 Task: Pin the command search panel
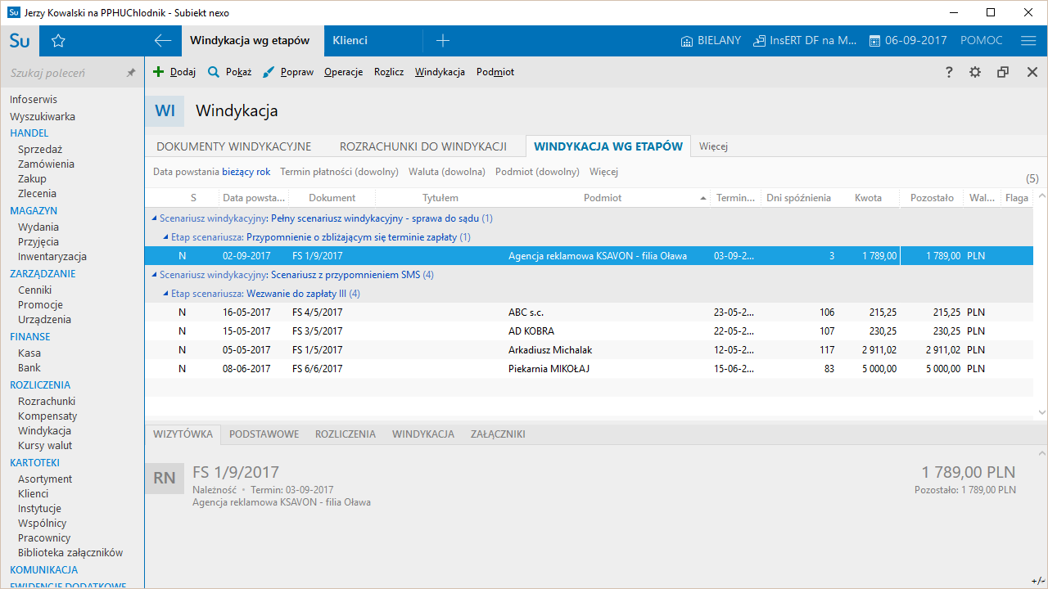tap(131, 73)
